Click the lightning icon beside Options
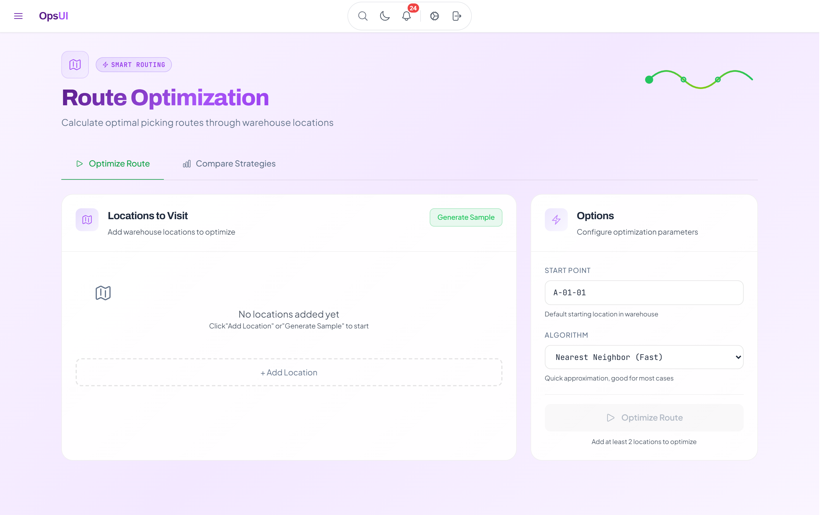The image size is (825, 515). (x=556, y=220)
